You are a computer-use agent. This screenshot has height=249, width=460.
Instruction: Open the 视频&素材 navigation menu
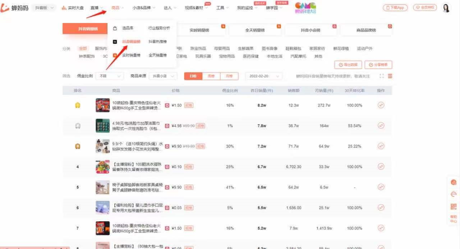pos(195,8)
